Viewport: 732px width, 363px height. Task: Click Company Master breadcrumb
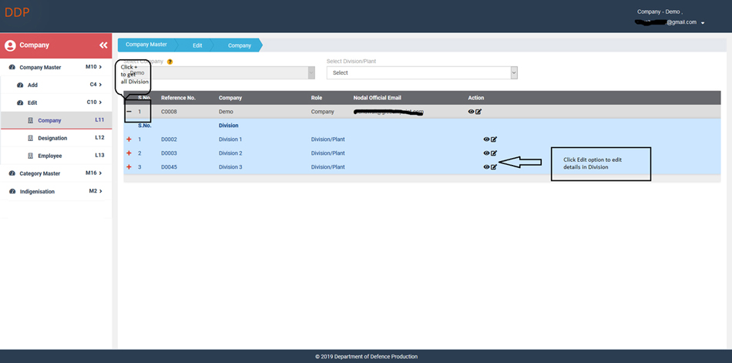pyautogui.click(x=146, y=45)
